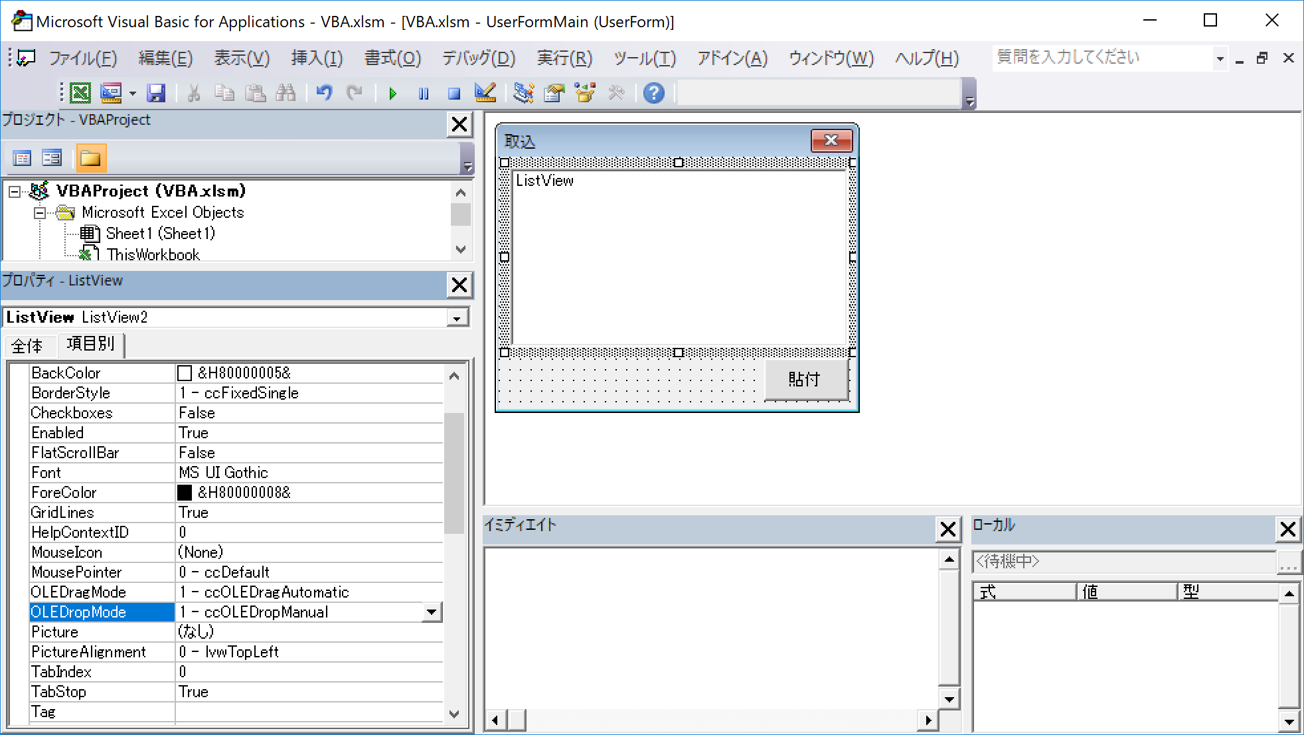Screen dimensions: 1304x735
Task: Click the Toolbox hammer and wrench icon
Action: [616, 94]
